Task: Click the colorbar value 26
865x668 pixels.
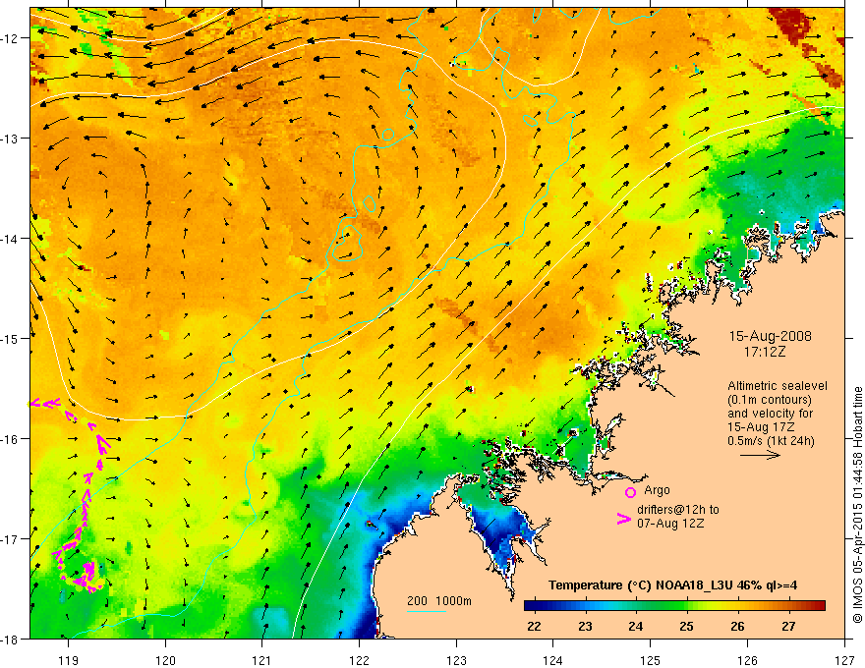Action: 737,626
